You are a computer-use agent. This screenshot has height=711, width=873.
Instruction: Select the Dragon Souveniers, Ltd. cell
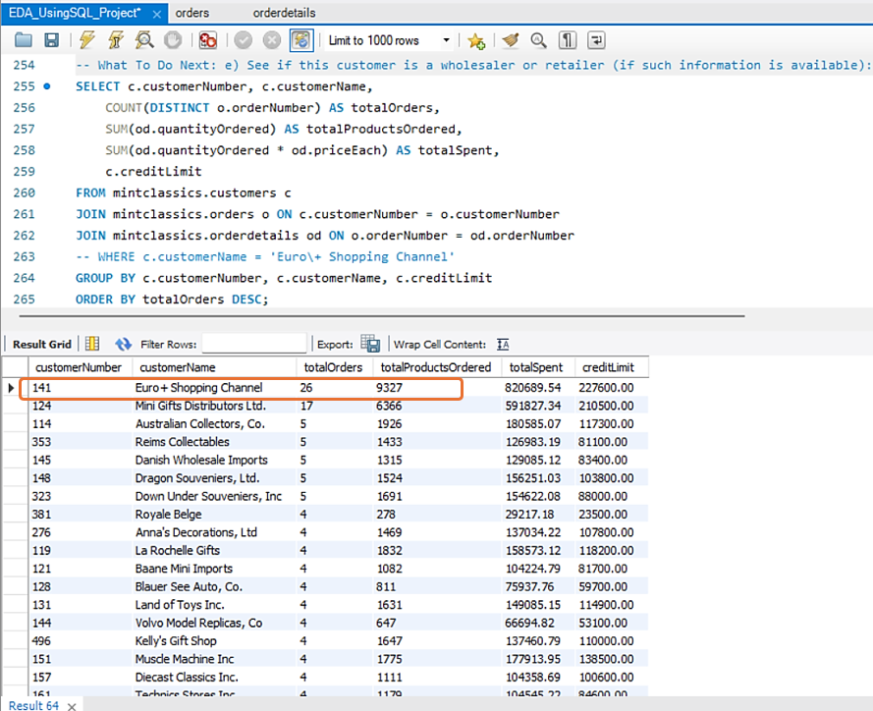click(214, 478)
